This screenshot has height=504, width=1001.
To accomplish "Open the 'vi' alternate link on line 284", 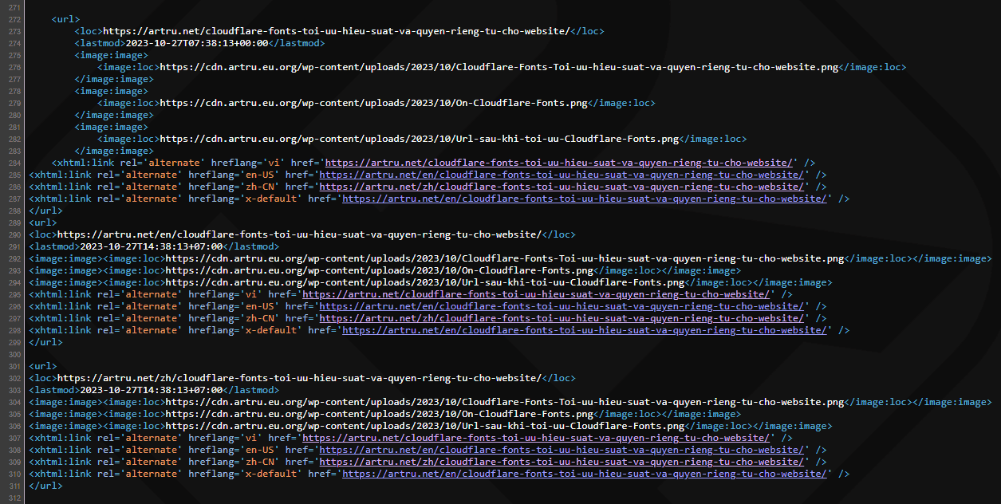I will point(559,163).
